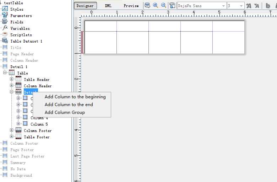The image size is (277, 182).
Task: Select the No Data band
Action: tap(18, 169)
